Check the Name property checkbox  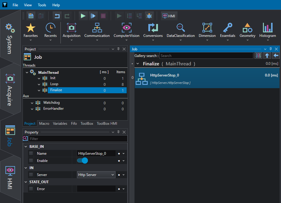click(31, 153)
